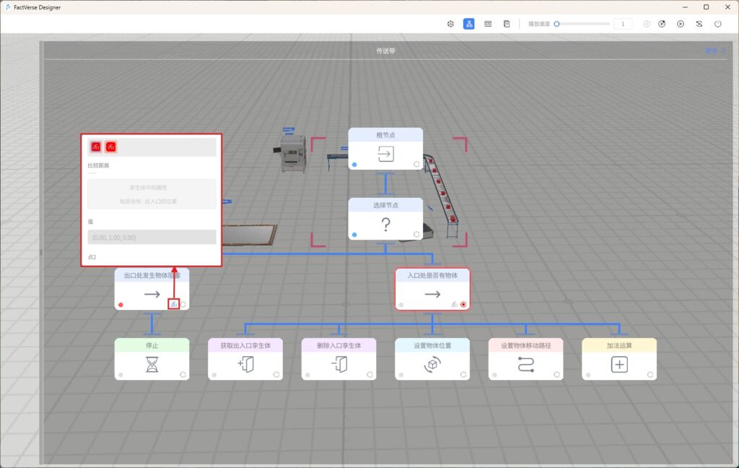The image size is (739, 468).
Task: Open the 3D scene view icon
Action: (450, 24)
